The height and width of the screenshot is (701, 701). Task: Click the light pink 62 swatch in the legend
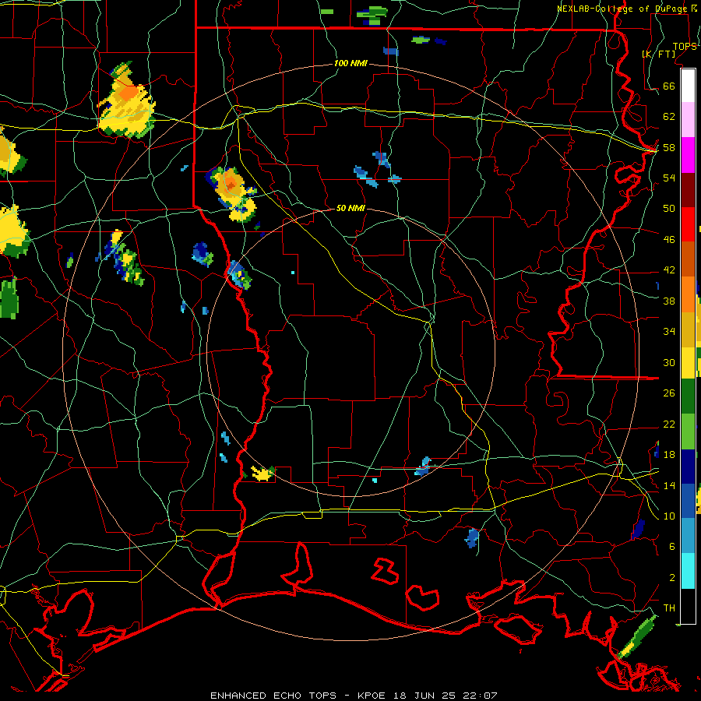tap(688, 120)
